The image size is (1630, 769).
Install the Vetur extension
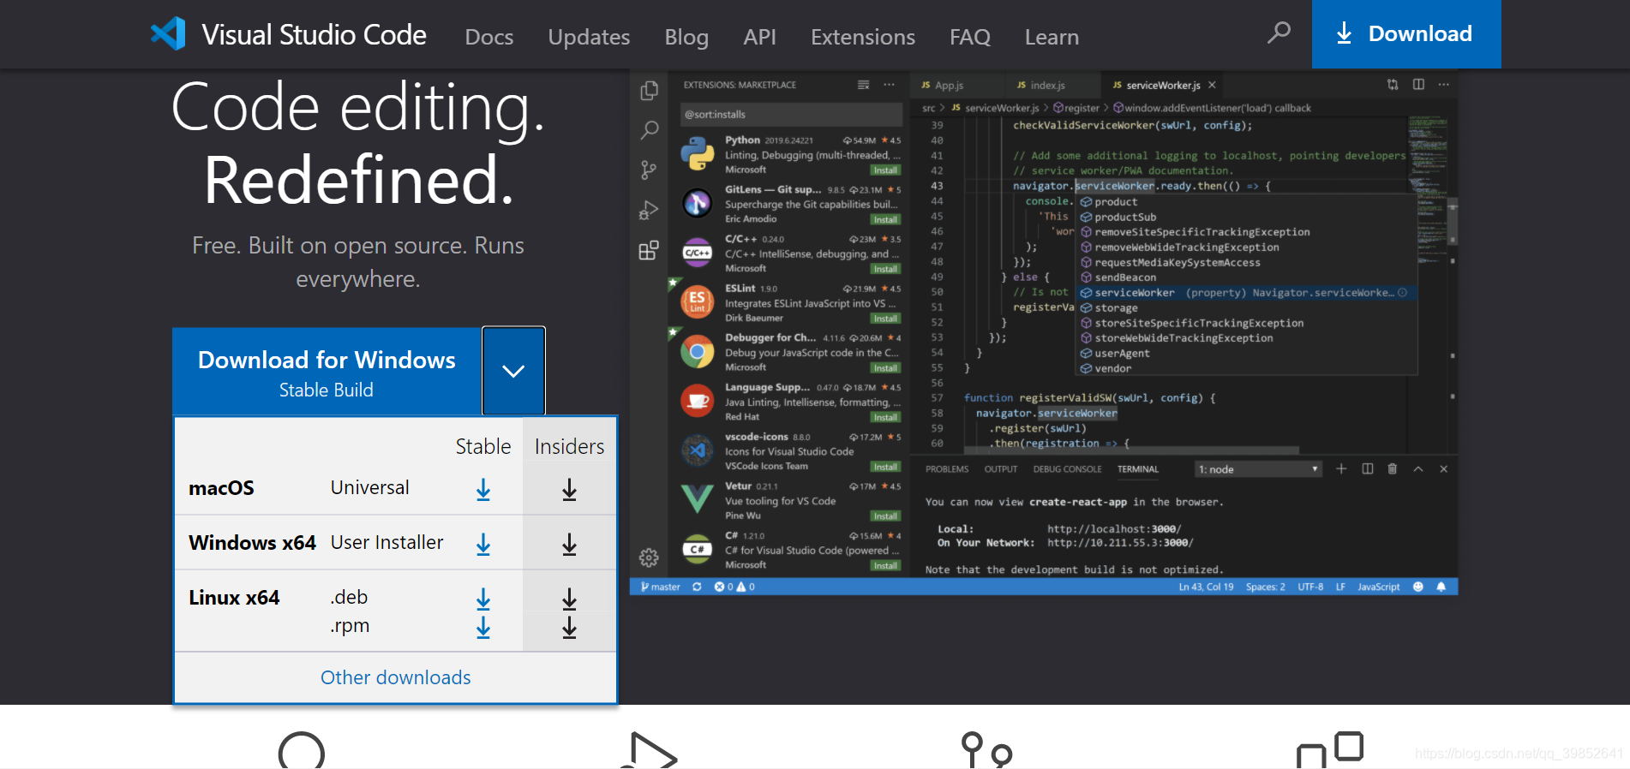coord(885,516)
